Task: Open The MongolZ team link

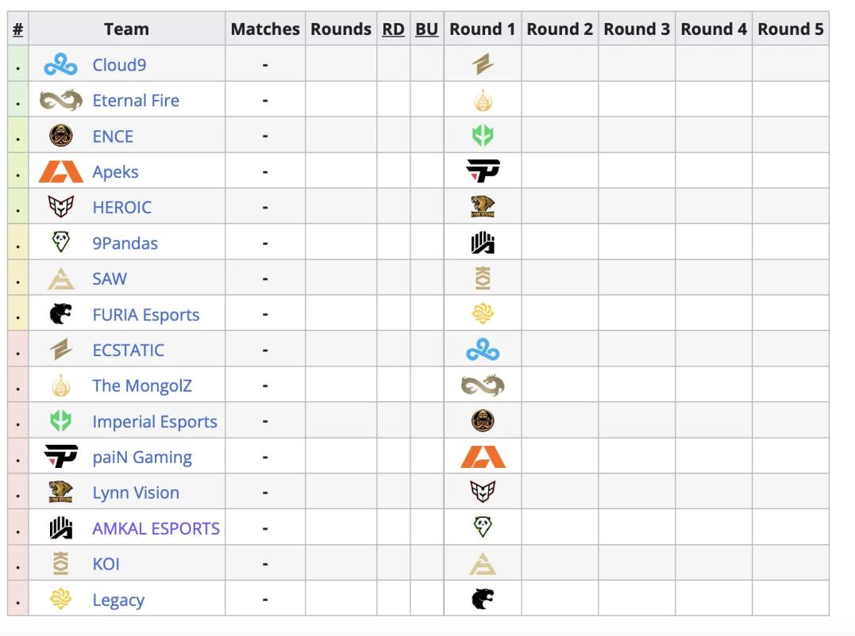Action: [x=142, y=386]
